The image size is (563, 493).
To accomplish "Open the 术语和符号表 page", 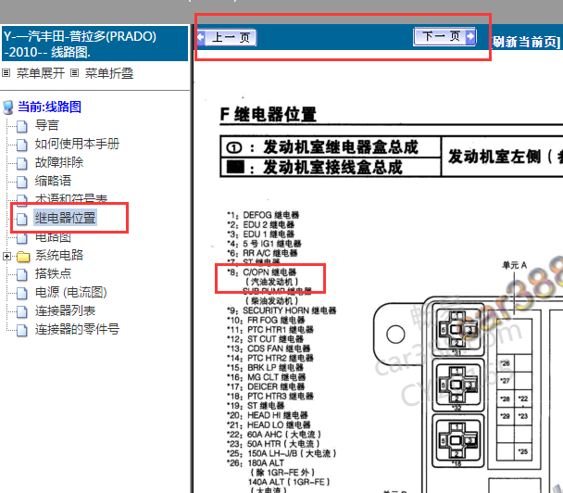I will (x=71, y=198).
